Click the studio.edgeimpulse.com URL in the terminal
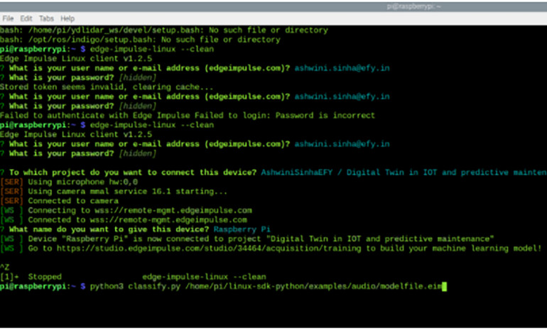Screen dimensions: 547x330 tap(209, 248)
